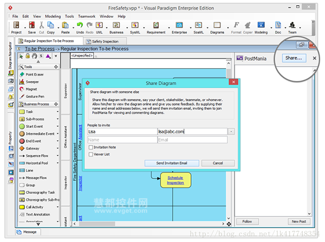
Task: Switch to Regular Inspection To-be Process tab
Action: coord(49,41)
